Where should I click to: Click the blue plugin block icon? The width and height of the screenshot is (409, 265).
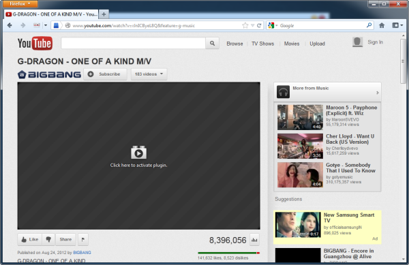pos(56,25)
